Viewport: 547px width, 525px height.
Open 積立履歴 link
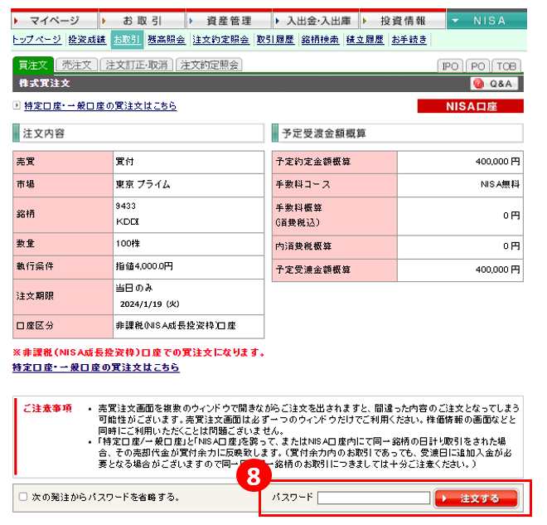[x=365, y=40]
